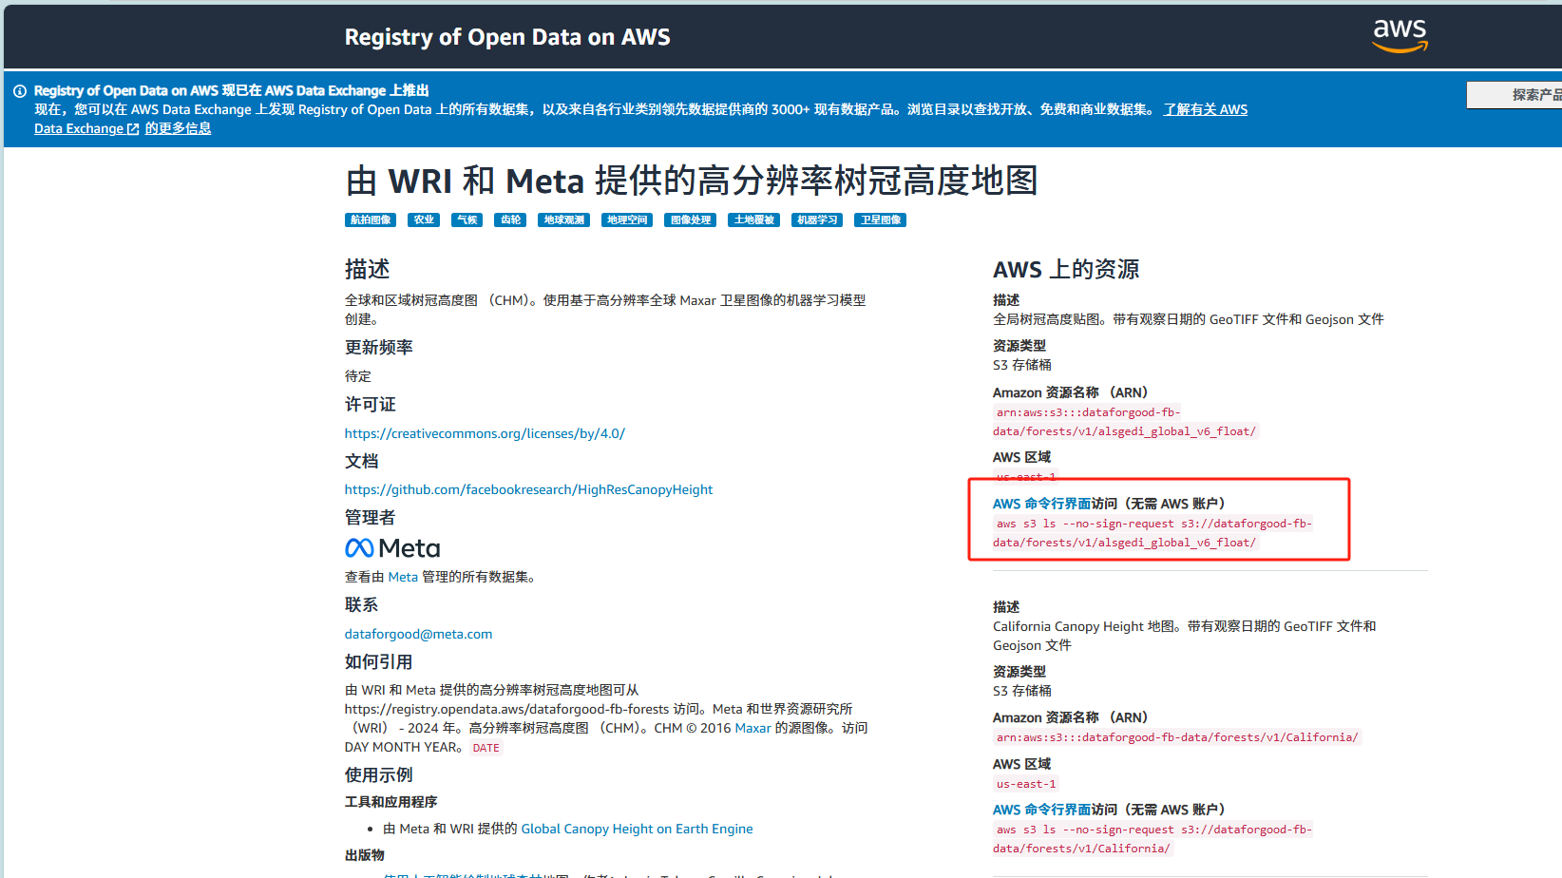Click the aws s3 ls alsgedi_global_v6_float command

(x=1153, y=533)
